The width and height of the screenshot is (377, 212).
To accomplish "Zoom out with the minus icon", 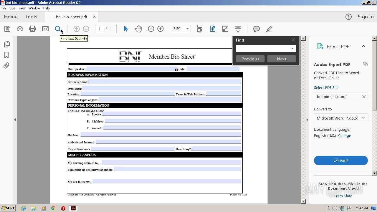I will click(151, 29).
